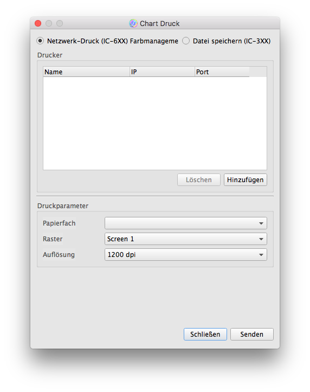Click Hinzufügen to add a printer
Viewport: 310px width, 392px height.
pyautogui.click(x=246, y=180)
